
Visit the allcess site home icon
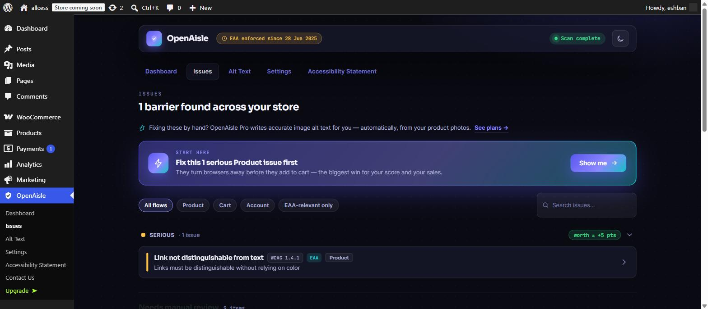(23, 8)
